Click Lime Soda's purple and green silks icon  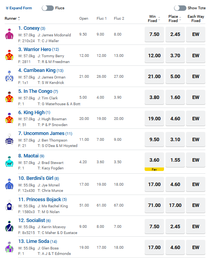pos(9,247)
